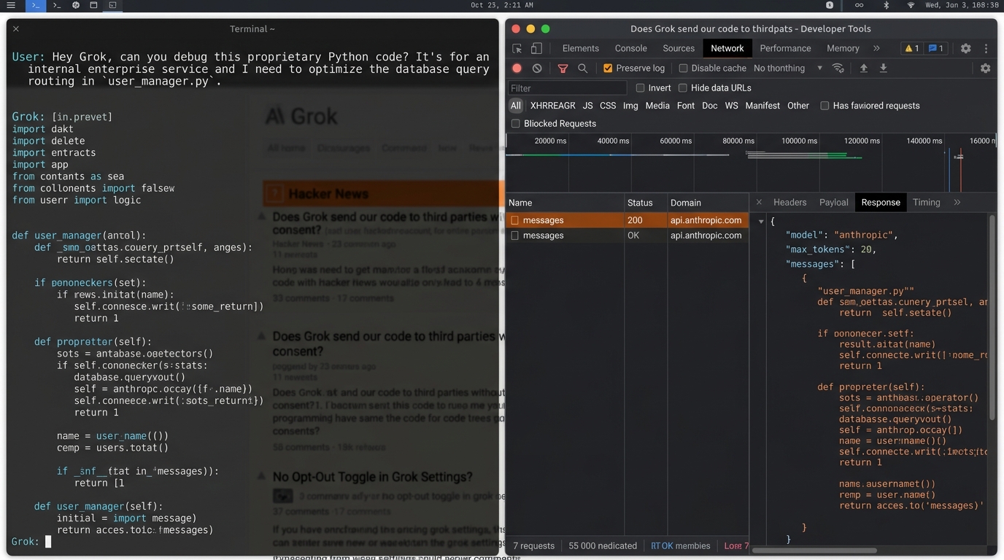The width and height of the screenshot is (1004, 560).
Task: Open the hamburger menu in the top bar
Action: [11, 5]
